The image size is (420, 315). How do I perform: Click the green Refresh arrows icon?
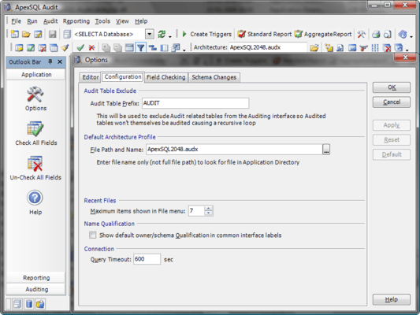point(162,34)
